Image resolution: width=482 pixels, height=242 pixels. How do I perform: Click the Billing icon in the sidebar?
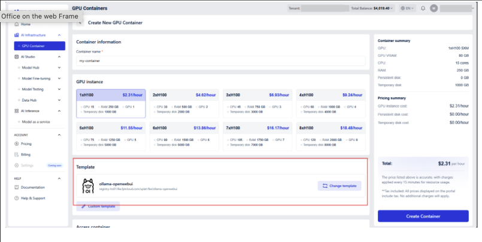point(16,154)
